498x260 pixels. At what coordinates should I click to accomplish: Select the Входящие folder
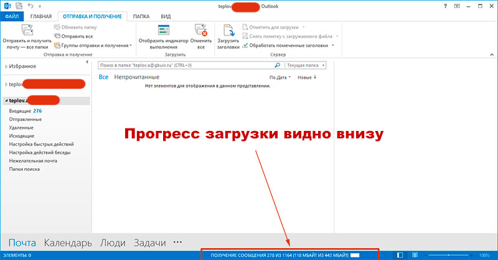pyautogui.click(x=24, y=110)
